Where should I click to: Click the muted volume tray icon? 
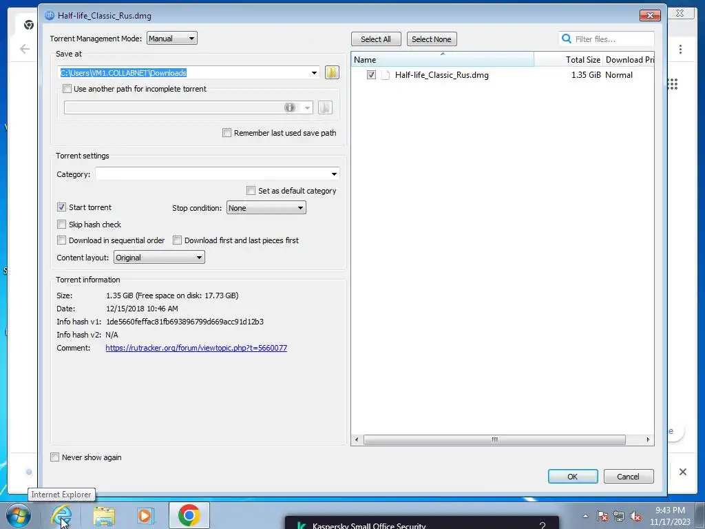click(x=635, y=516)
